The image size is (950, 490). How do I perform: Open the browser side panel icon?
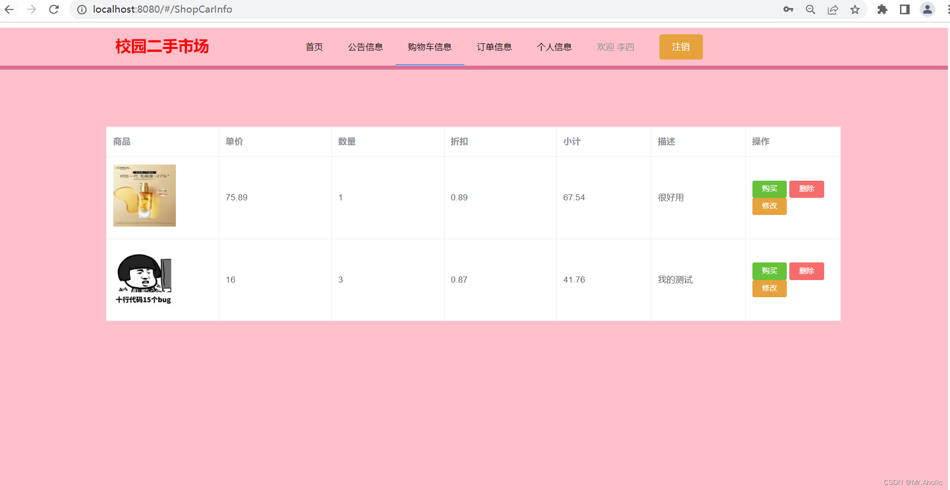coord(905,9)
